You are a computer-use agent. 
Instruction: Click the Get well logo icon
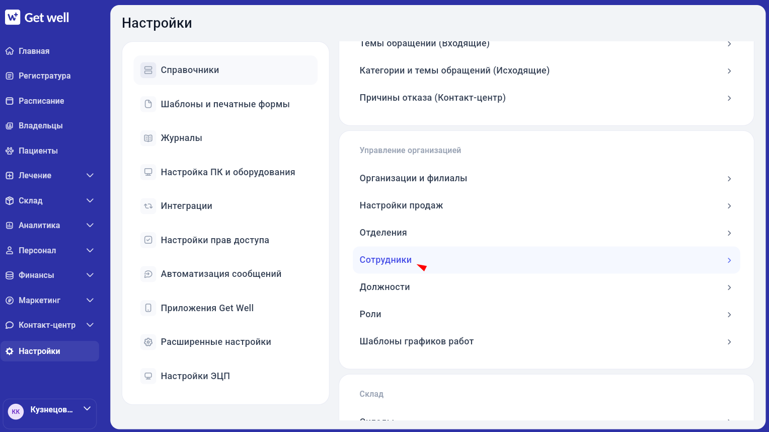pyautogui.click(x=13, y=17)
